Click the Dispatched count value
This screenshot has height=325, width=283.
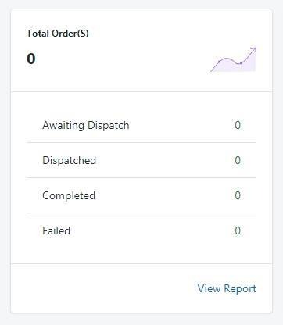click(238, 160)
